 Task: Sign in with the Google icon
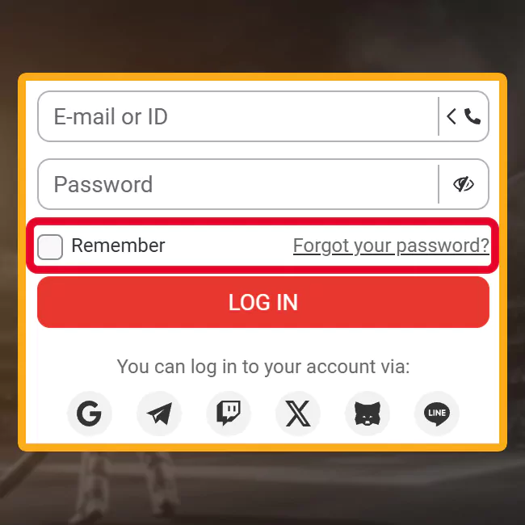coord(89,414)
